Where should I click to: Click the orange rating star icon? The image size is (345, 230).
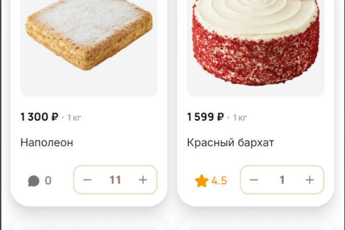(202, 181)
